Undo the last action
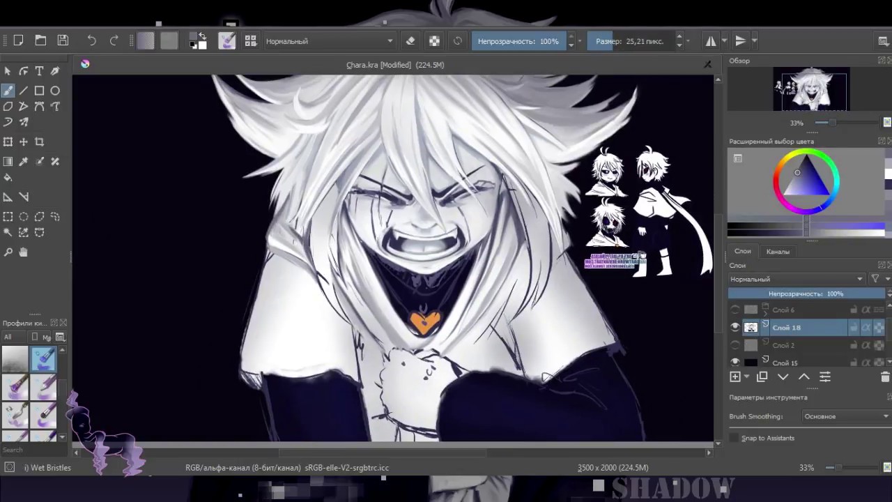This screenshot has width=892, height=502. pyautogui.click(x=91, y=40)
